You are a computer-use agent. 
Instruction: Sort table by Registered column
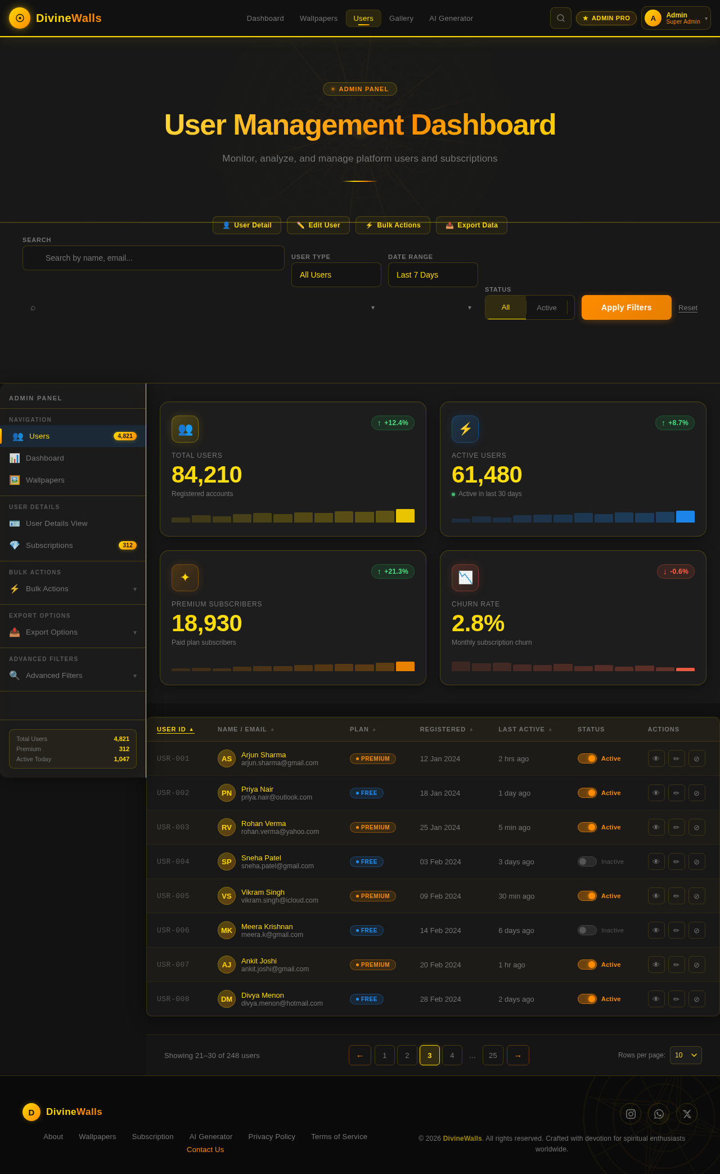coord(447,729)
